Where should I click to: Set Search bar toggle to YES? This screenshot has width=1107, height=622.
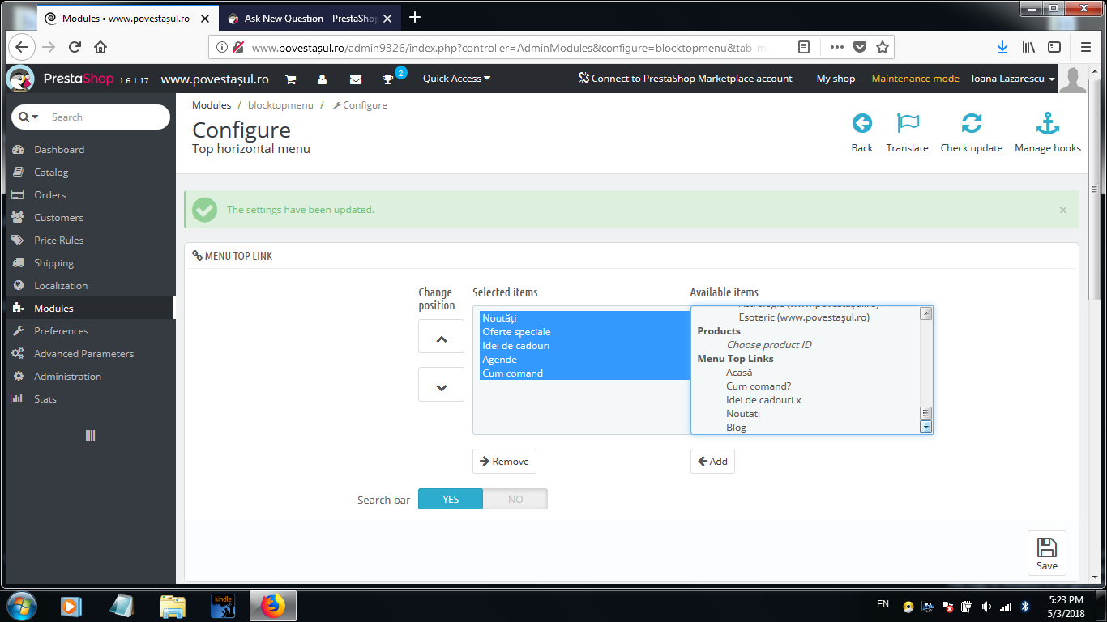click(451, 499)
